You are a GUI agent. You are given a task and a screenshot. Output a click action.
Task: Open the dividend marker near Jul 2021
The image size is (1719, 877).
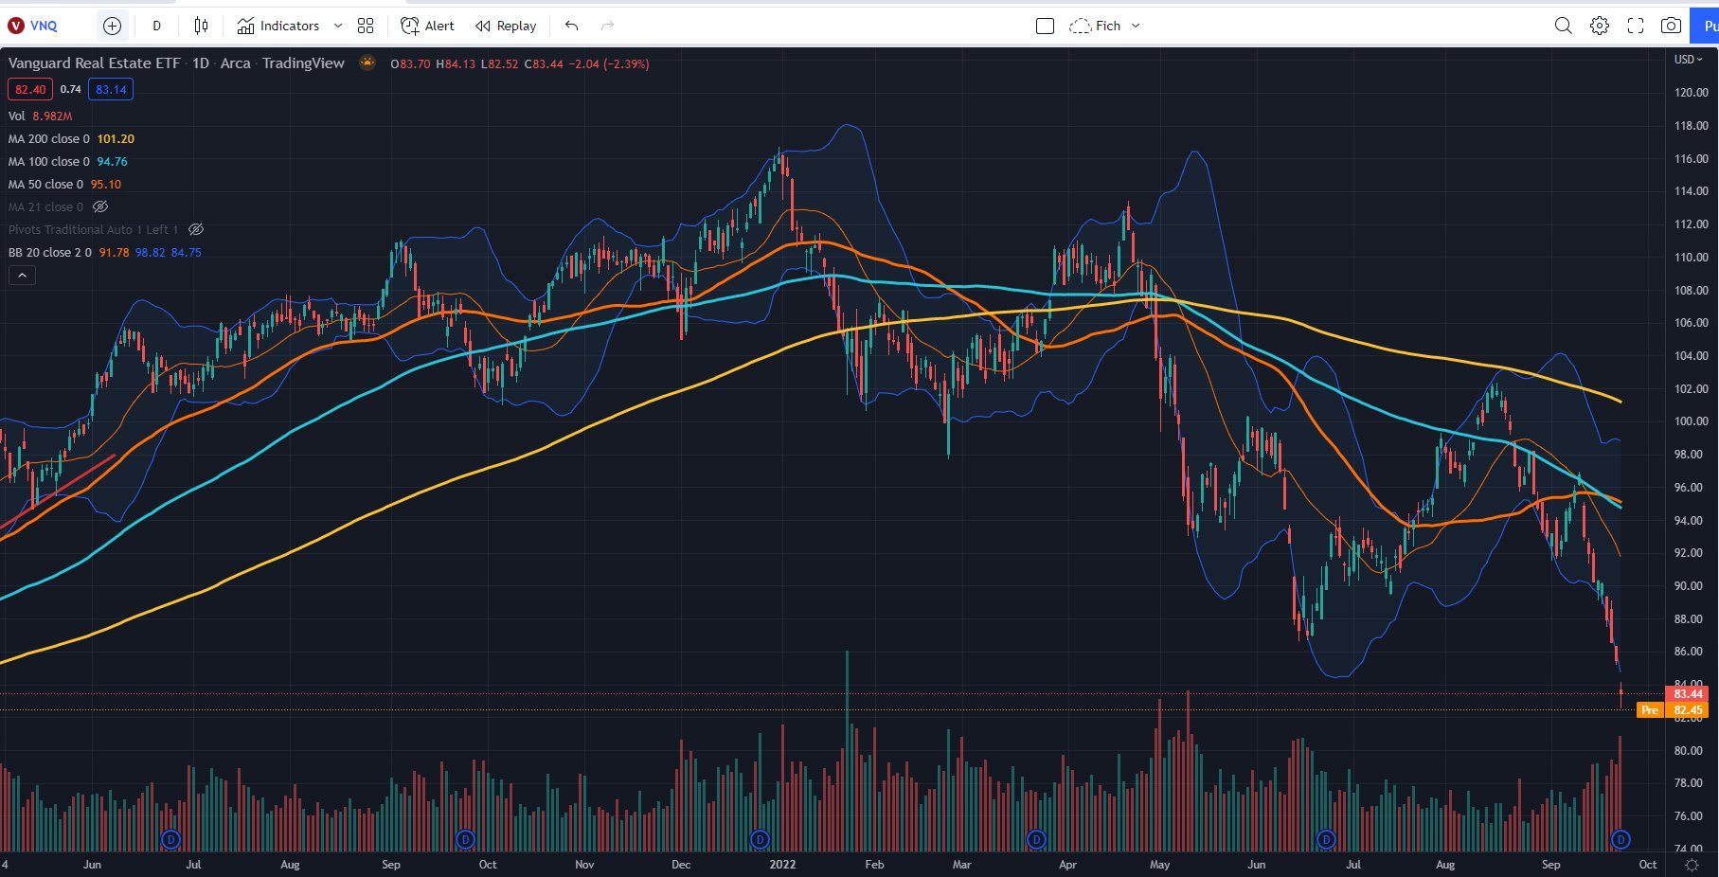pyautogui.click(x=170, y=839)
